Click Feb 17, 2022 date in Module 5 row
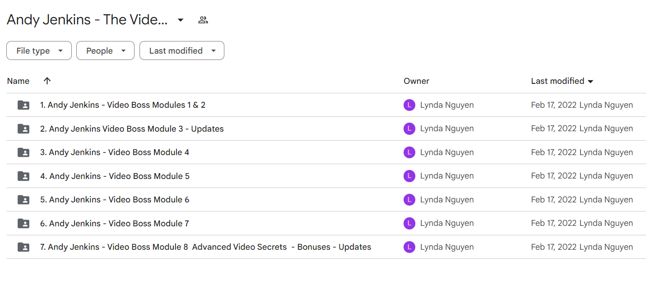The image size is (646, 298). coord(554,176)
